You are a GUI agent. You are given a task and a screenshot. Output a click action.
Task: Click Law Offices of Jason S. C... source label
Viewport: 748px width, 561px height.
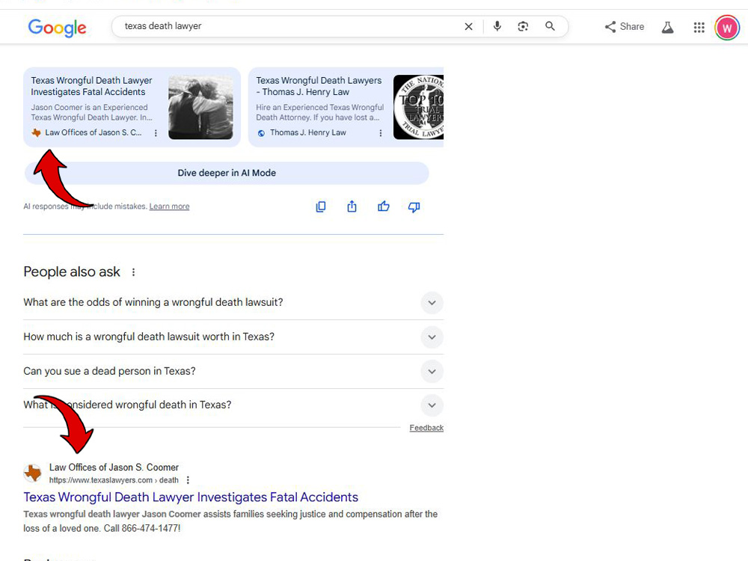[x=93, y=132]
